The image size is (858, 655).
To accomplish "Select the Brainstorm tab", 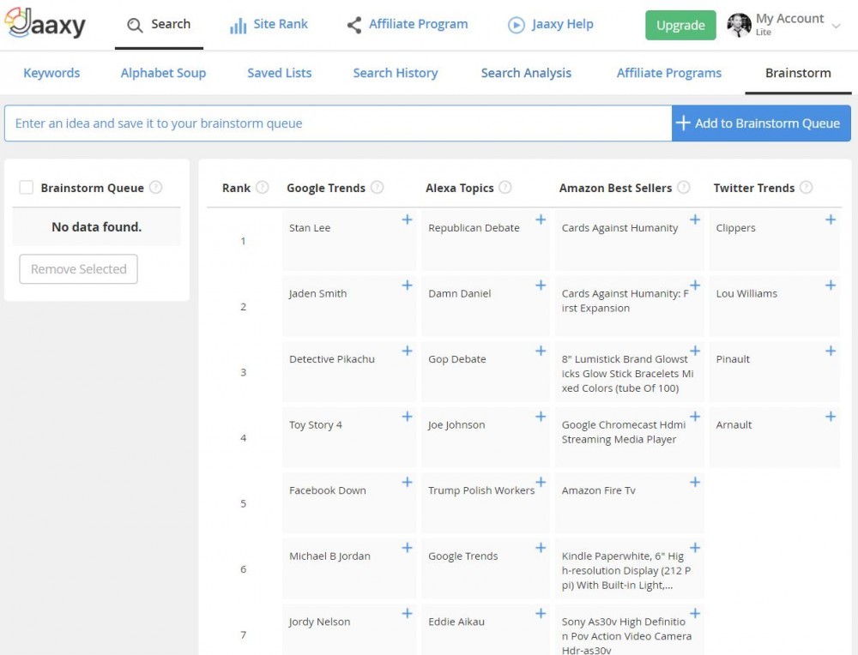I will point(798,73).
